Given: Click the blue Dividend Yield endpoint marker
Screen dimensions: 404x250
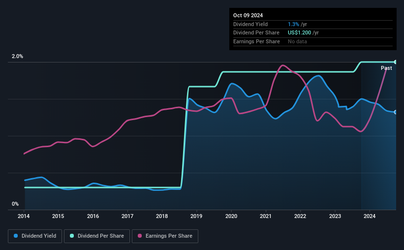Looking at the screenshot, I should (x=395, y=112).
